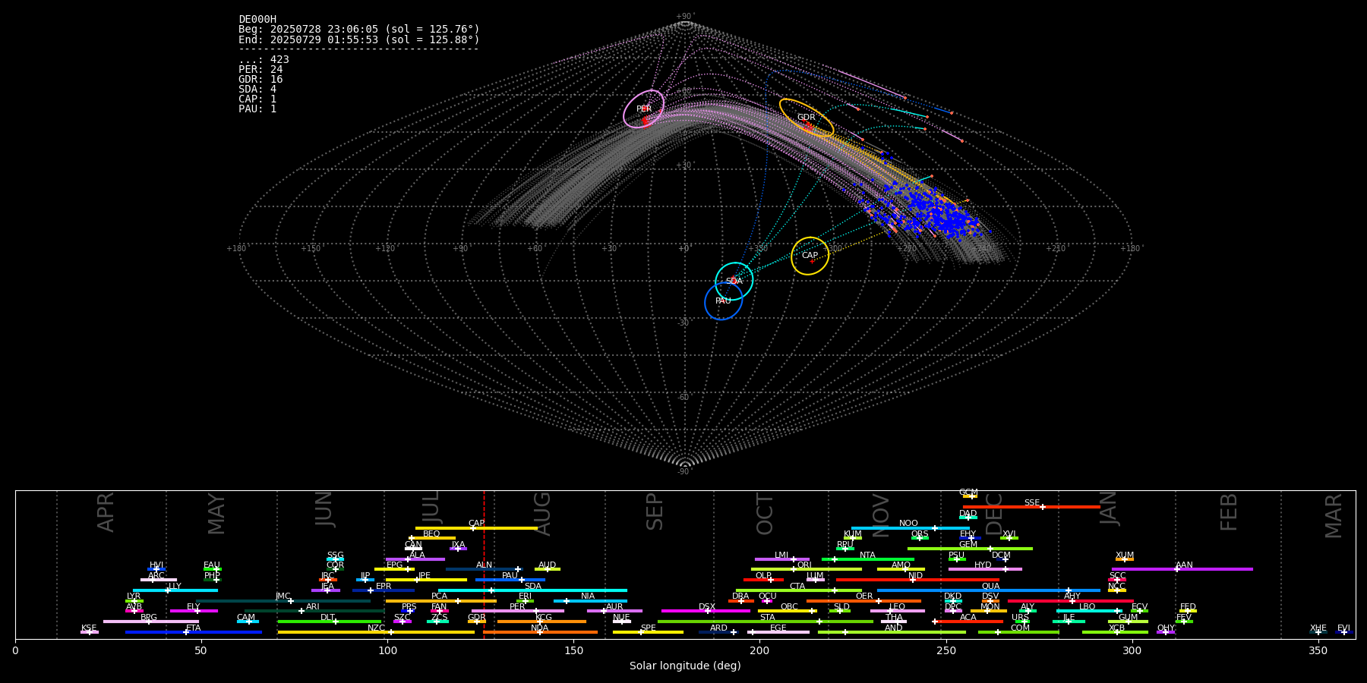Viewport: 1367px width, 683px height.
Task: Select the AND label in the timeline
Action: click(x=894, y=628)
